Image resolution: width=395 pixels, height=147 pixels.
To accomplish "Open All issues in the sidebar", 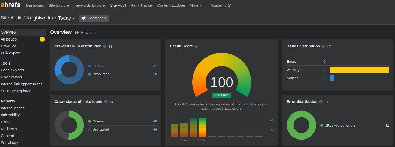I will coord(9,39).
